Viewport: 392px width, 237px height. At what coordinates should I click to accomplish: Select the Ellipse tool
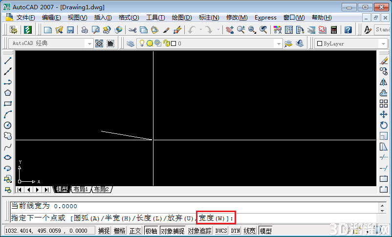click(x=8, y=157)
